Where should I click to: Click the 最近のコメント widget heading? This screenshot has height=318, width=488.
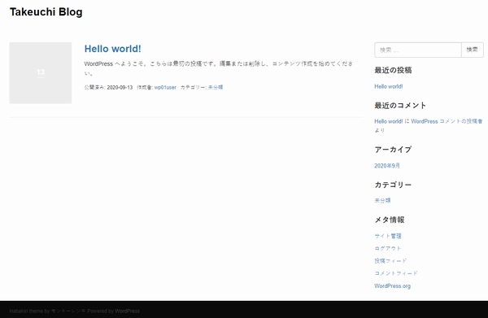tap(400, 106)
